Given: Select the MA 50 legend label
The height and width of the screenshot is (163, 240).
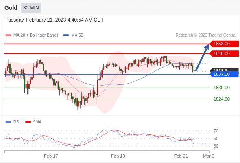Looking at the screenshot, I should click(77, 35).
